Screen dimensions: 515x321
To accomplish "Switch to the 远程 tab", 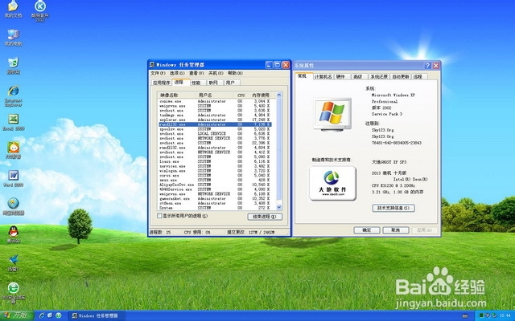I will (x=418, y=76).
